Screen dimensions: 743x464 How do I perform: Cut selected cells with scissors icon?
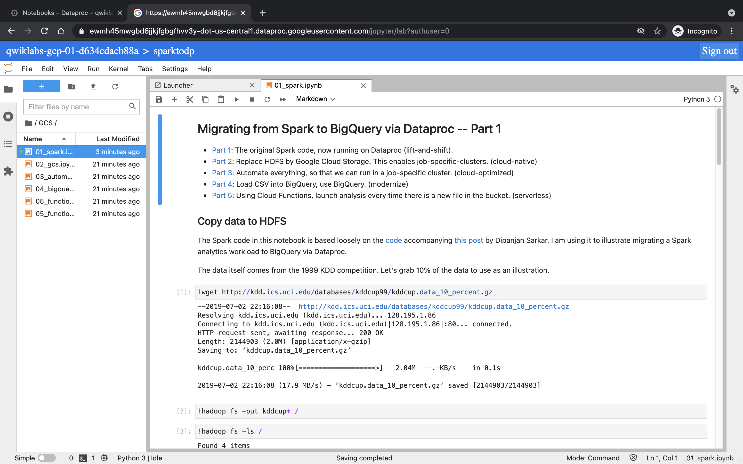point(190,99)
